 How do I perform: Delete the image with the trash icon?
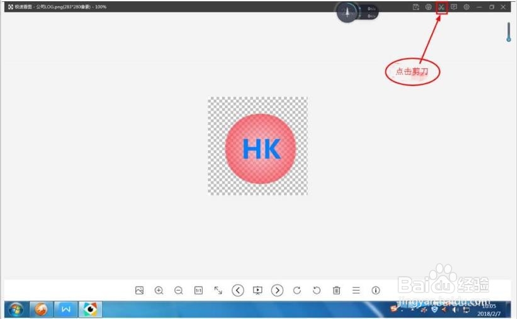(x=336, y=290)
